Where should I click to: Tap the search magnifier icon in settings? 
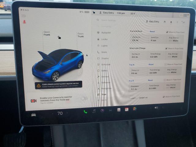[x=98, y=20]
